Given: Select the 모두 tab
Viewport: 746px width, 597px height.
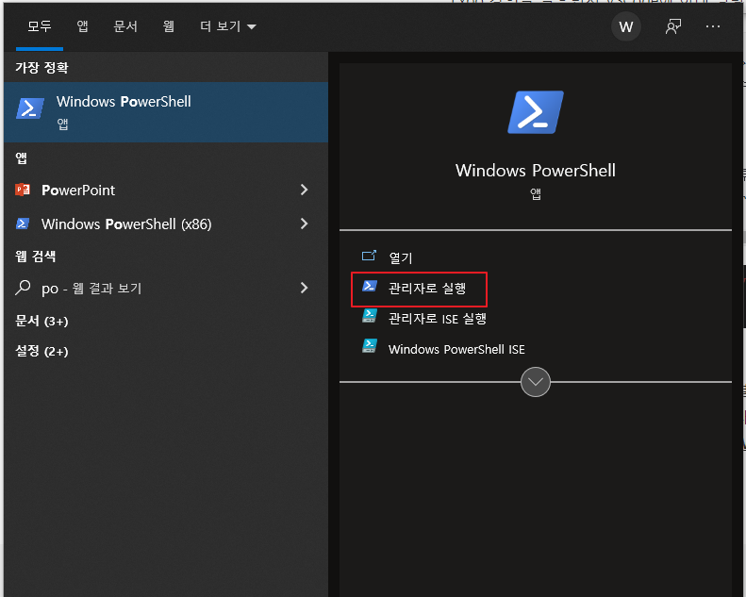Looking at the screenshot, I should pyautogui.click(x=39, y=26).
